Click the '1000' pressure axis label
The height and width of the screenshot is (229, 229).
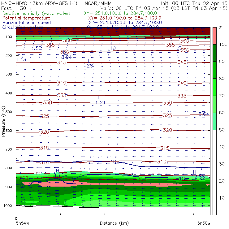pos(8,205)
